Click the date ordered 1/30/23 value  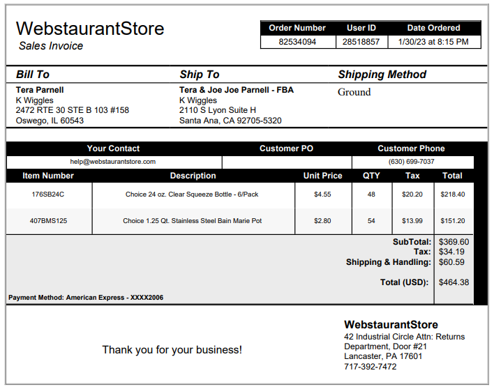[433, 42]
